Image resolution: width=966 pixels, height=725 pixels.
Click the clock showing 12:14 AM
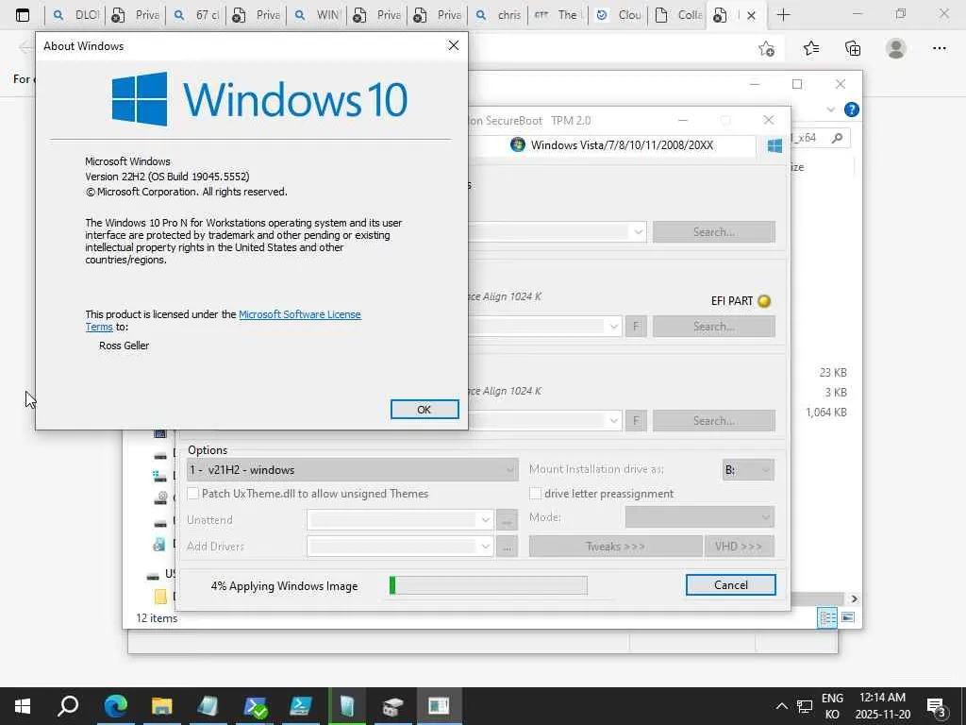coord(882,706)
